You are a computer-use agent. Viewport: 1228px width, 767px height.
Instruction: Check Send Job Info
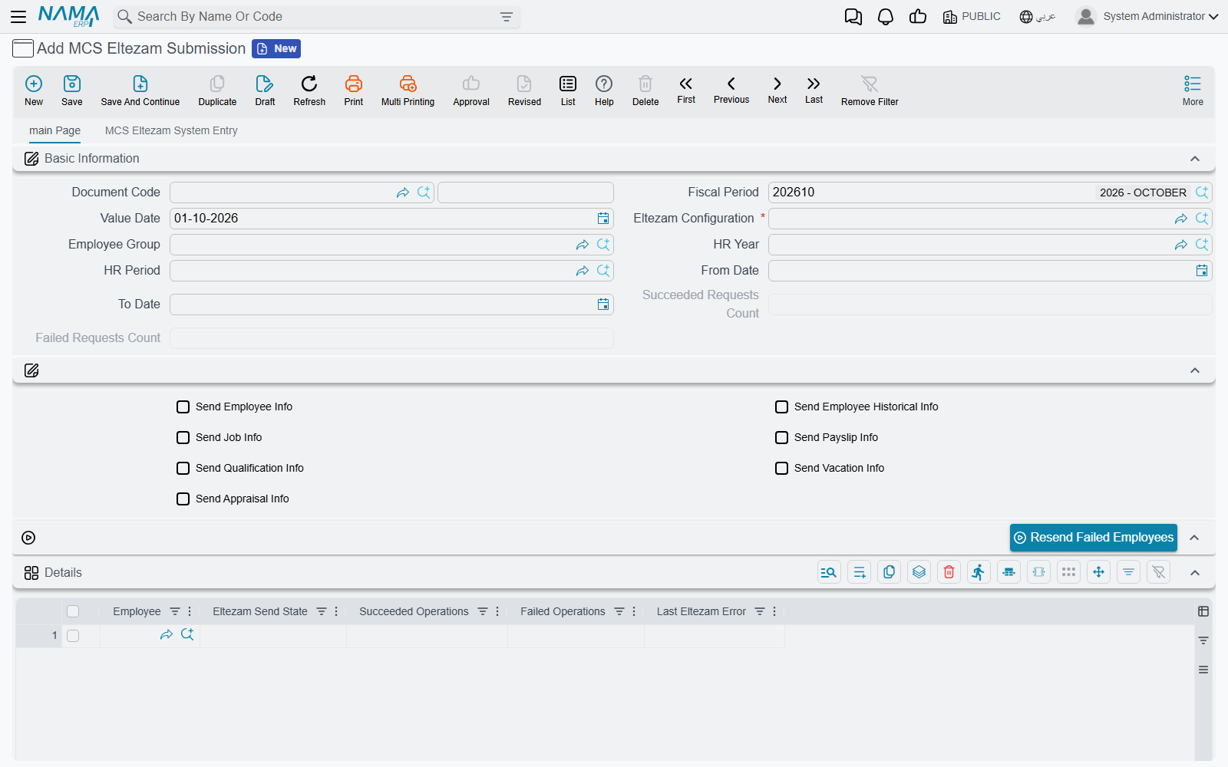(183, 437)
